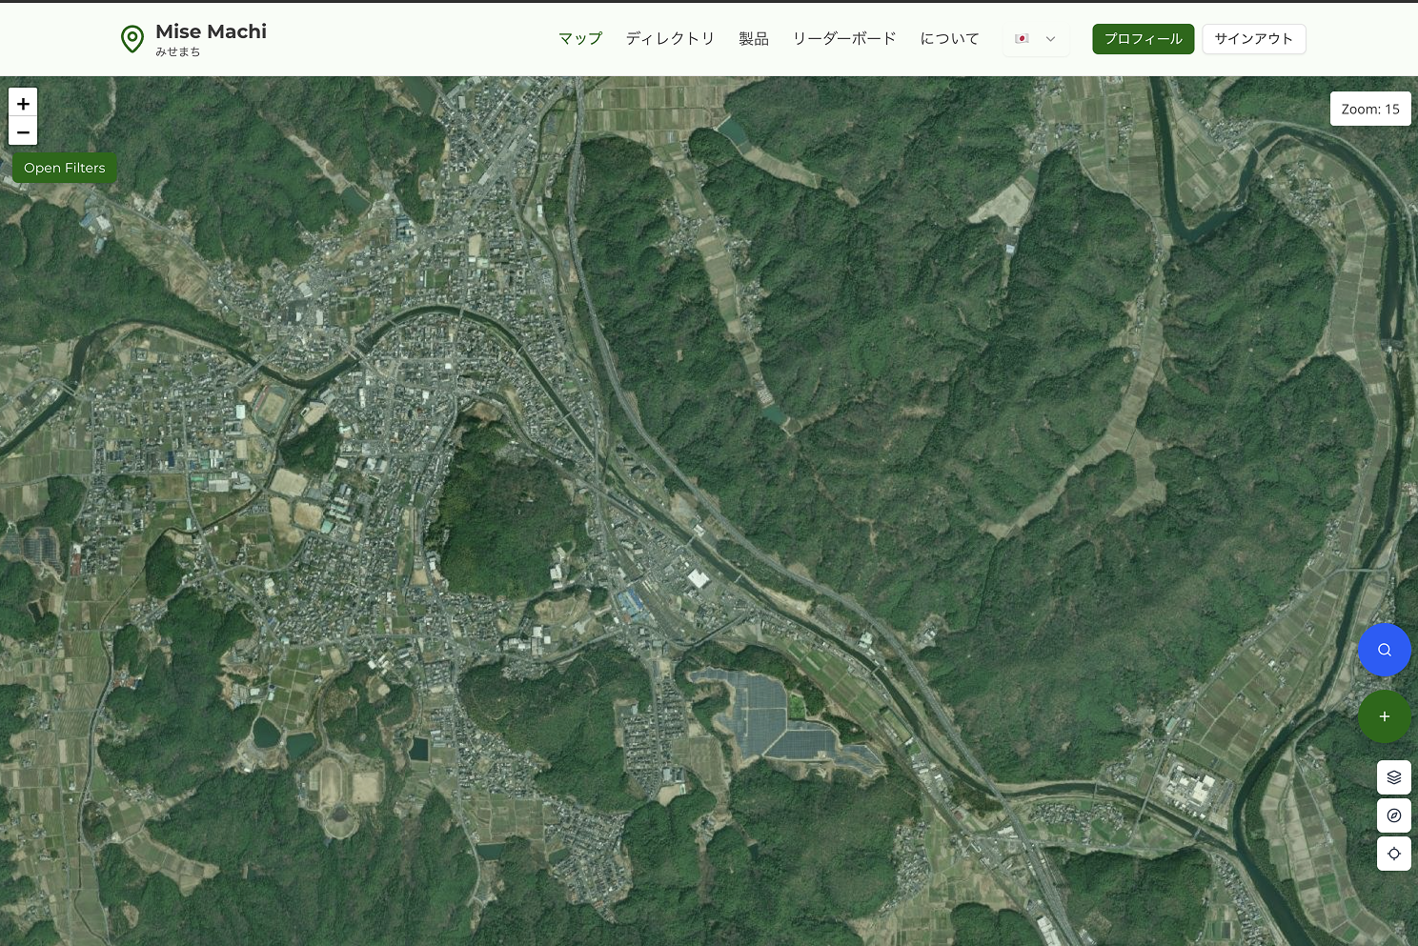This screenshot has width=1418, height=946.
Task: View the リーダーボード page
Action: tap(843, 38)
